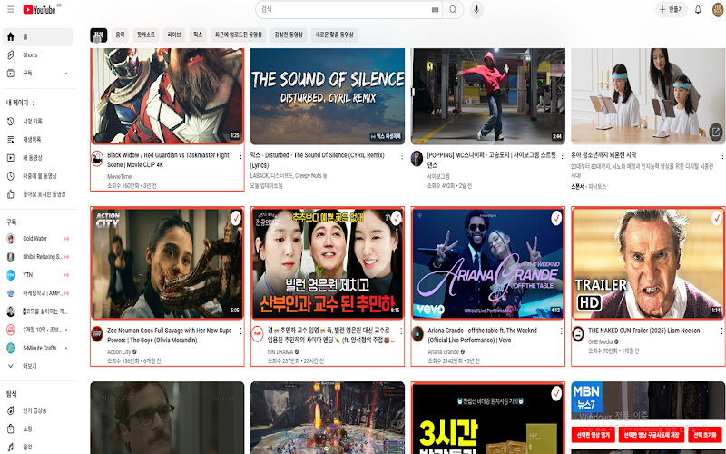Select the 믹스 filter chip
Image resolution: width=726 pixels, height=454 pixels.
(x=198, y=35)
